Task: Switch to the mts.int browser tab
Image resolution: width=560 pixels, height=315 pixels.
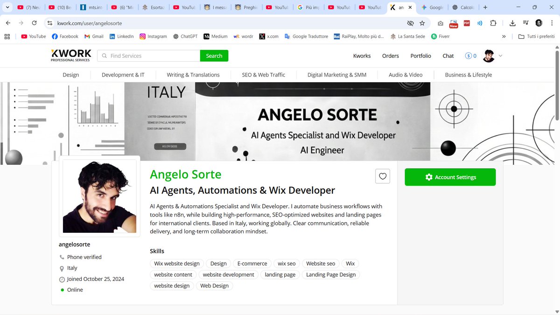Action: tap(91, 7)
